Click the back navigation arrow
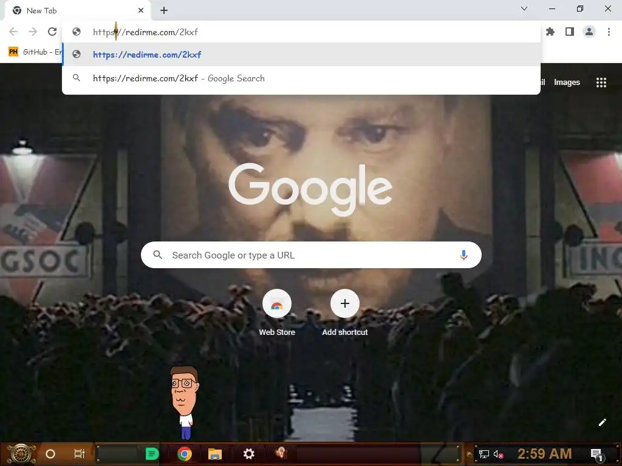Image resolution: width=622 pixels, height=466 pixels. 13,32
